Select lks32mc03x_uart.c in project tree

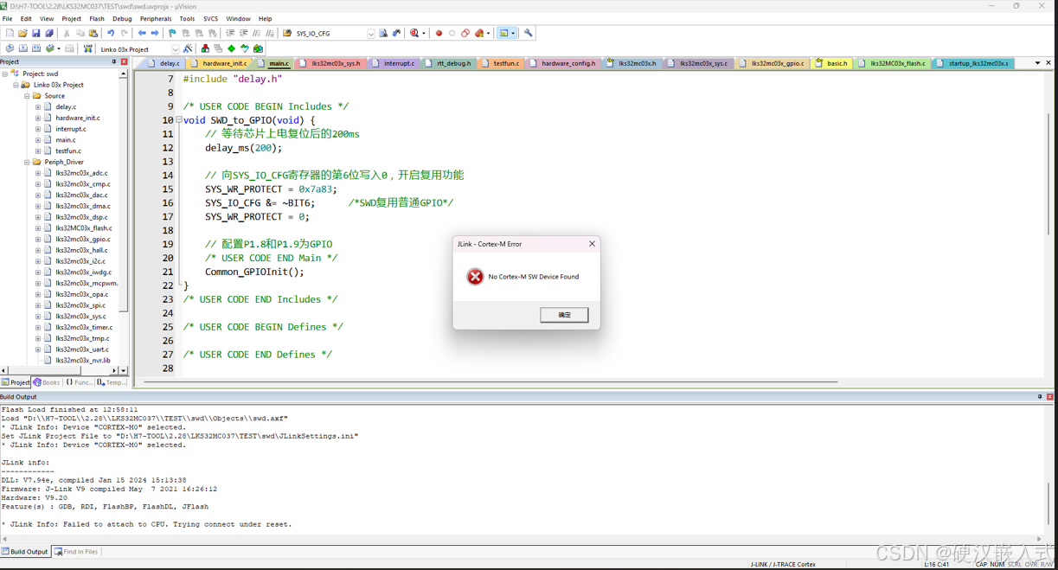click(x=82, y=349)
